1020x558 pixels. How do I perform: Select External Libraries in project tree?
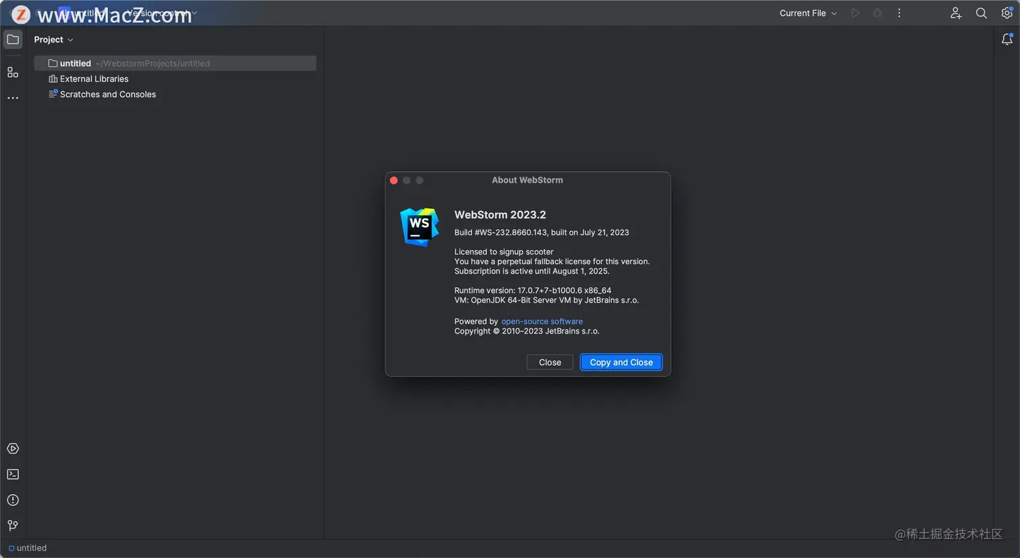(88, 79)
